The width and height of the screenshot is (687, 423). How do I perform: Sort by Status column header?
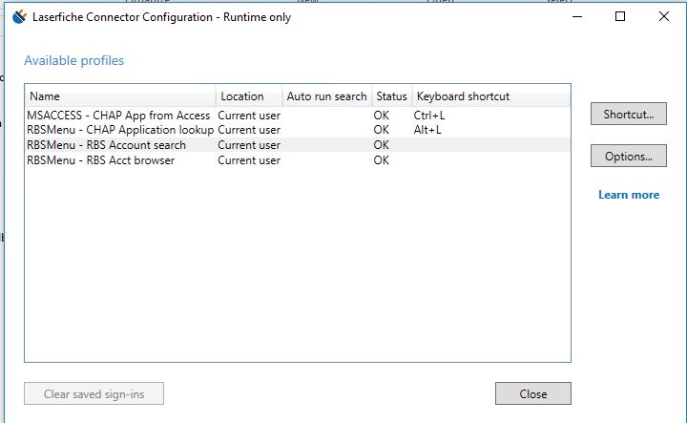pyautogui.click(x=392, y=96)
